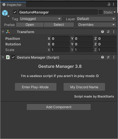Click the Enter Play-Mode button
Viewport: 118px width, 139px height.
pos(36,87)
